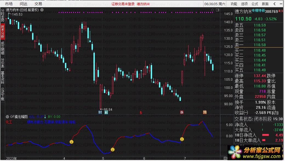
Task: Switch to 技术分析 side tab
Action: (x=2, y=32)
